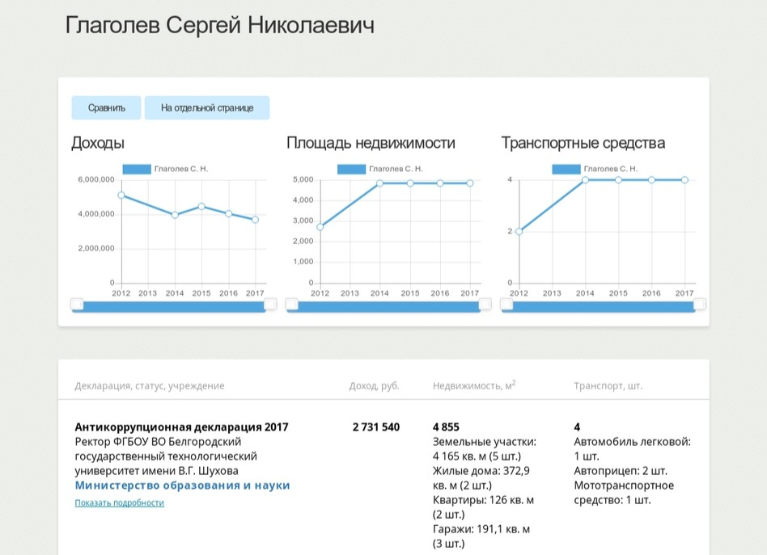Image resolution: width=767 pixels, height=555 pixels.
Task: Click right range handle under Транспортные средства chart
Action: point(700,304)
